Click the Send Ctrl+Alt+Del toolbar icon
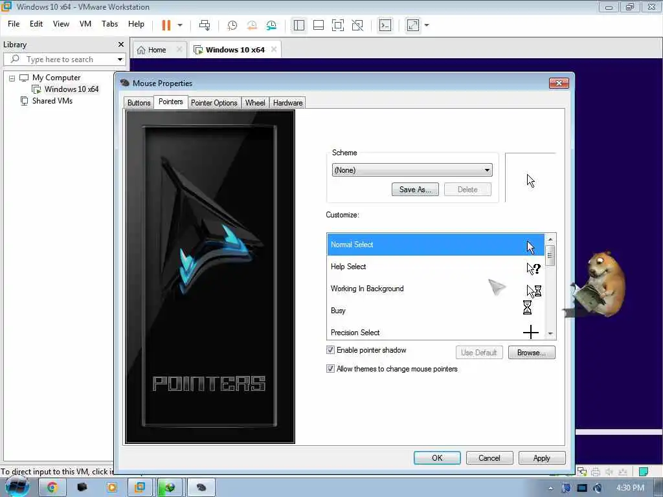The height and width of the screenshot is (497, 663). (204, 25)
